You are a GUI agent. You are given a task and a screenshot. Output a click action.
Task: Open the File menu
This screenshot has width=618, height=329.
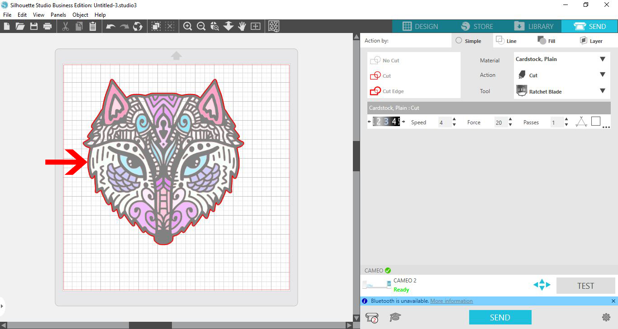click(7, 15)
